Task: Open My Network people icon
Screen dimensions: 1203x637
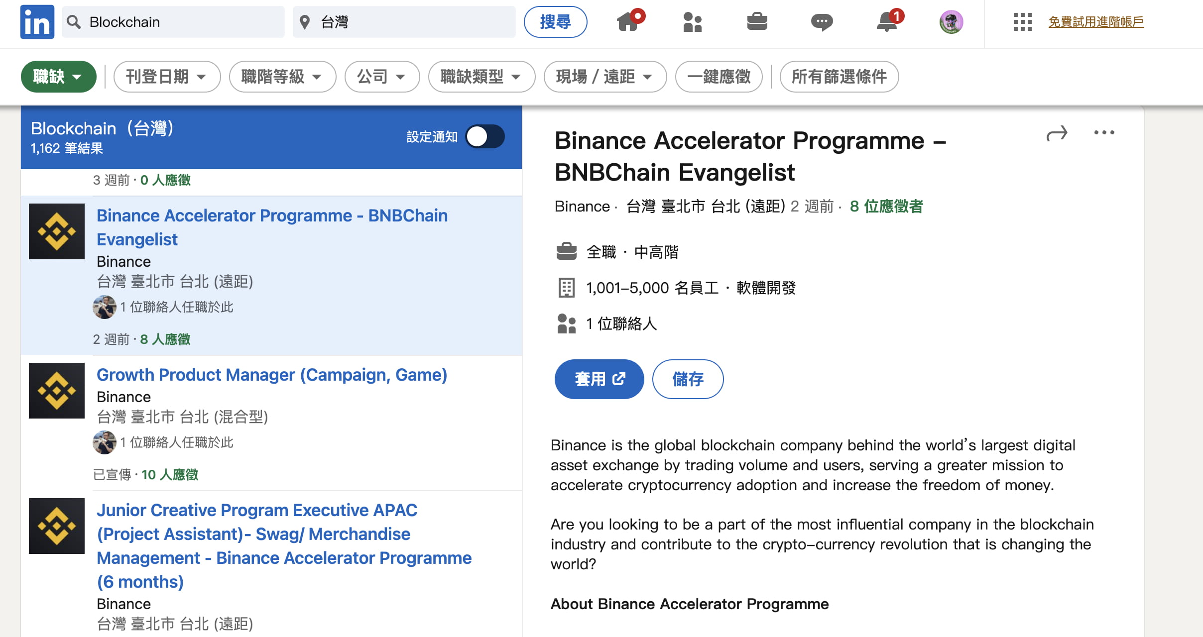Action: point(692,22)
